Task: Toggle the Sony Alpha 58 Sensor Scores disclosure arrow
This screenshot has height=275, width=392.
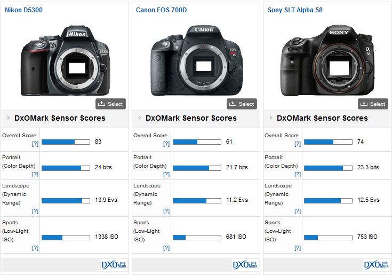Action: pos(271,118)
